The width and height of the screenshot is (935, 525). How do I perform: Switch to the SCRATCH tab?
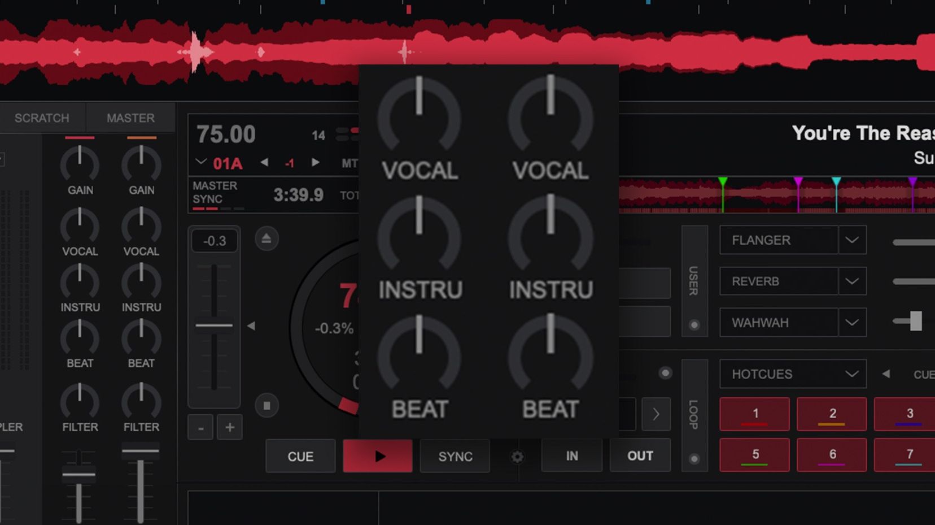coord(42,118)
